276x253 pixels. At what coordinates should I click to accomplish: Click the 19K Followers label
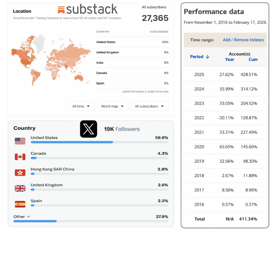coord(122,129)
